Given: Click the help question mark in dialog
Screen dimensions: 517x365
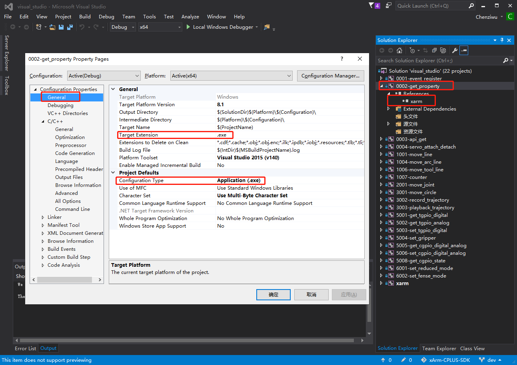Looking at the screenshot, I should [341, 59].
